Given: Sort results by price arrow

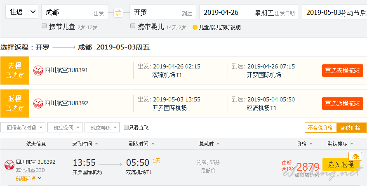Looking at the screenshot, I should (311, 144).
